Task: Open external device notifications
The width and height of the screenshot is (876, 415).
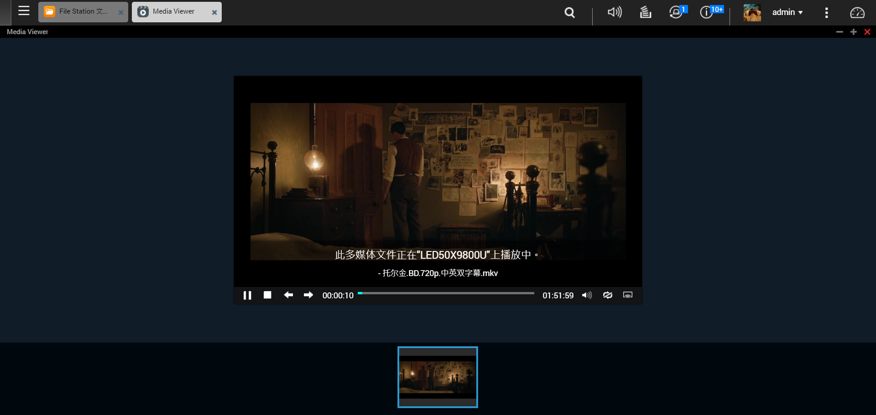Action: pyautogui.click(x=675, y=12)
